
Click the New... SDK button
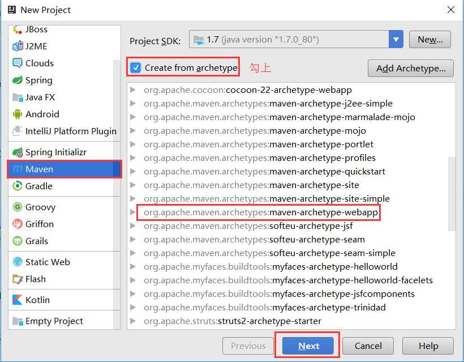430,40
